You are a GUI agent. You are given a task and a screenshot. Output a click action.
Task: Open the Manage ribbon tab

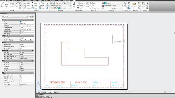tap(40, 1)
